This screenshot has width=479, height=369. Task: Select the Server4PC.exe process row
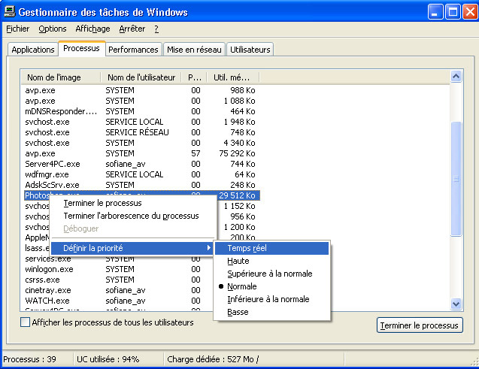(x=141, y=164)
